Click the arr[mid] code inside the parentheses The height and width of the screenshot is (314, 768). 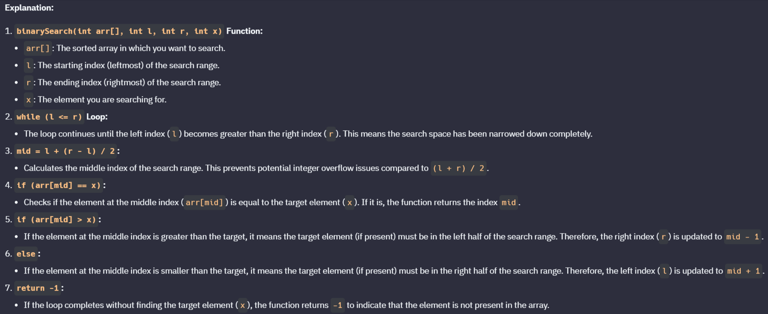pos(205,203)
